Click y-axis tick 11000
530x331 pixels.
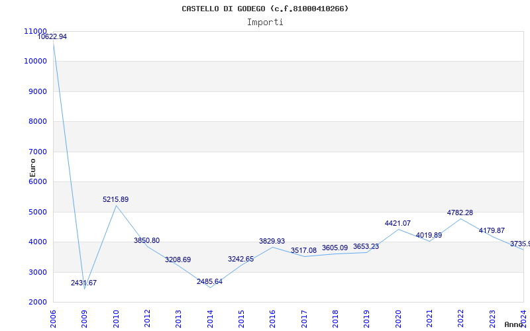coord(36,31)
